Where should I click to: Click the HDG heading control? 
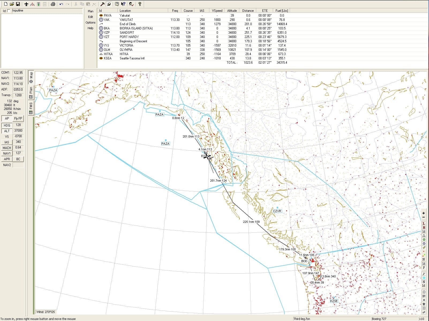point(6,125)
